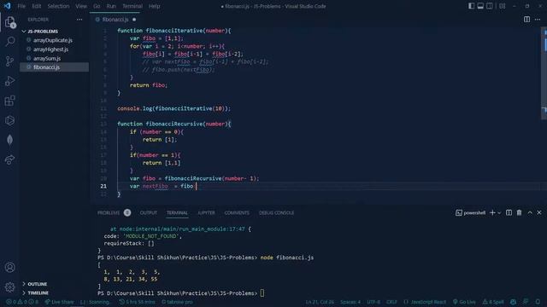547x307 pixels.
Task: Toggle bottom panel visibility
Action: pos(480,6)
